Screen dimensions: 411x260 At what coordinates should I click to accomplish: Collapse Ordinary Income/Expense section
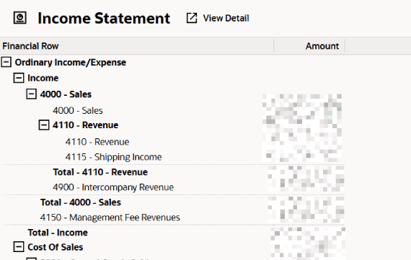pyautogui.click(x=6, y=62)
